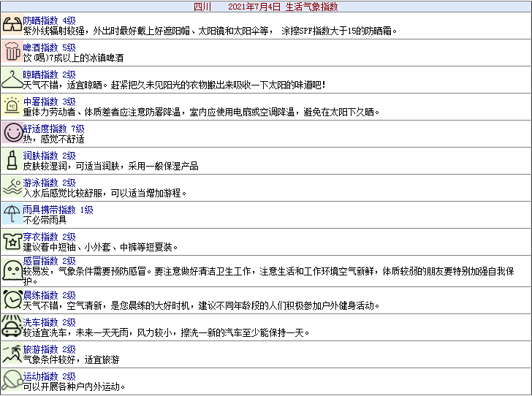Image resolution: width=532 pixels, height=396 pixels.
Task: Click the sports racket icon
Action: point(12,381)
